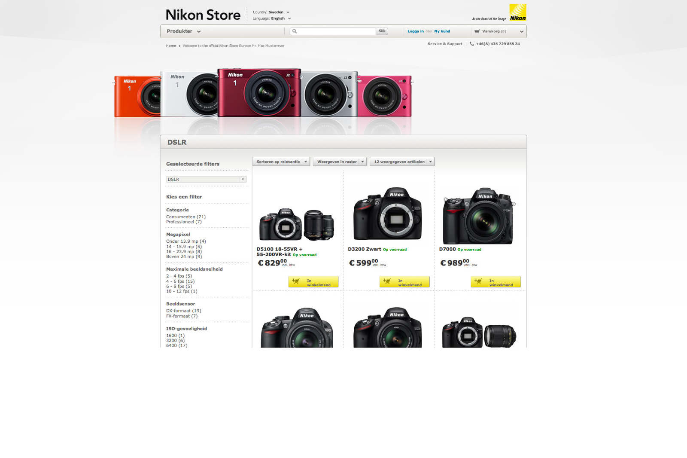Add D3200 Zwart to winkelmand
The image size is (687, 458).
[404, 281]
